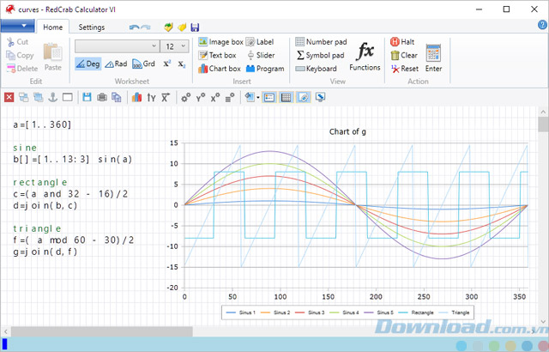This screenshot has height=352, width=549.
Task: Click Copy in the Edit group
Action: [x=20, y=55]
